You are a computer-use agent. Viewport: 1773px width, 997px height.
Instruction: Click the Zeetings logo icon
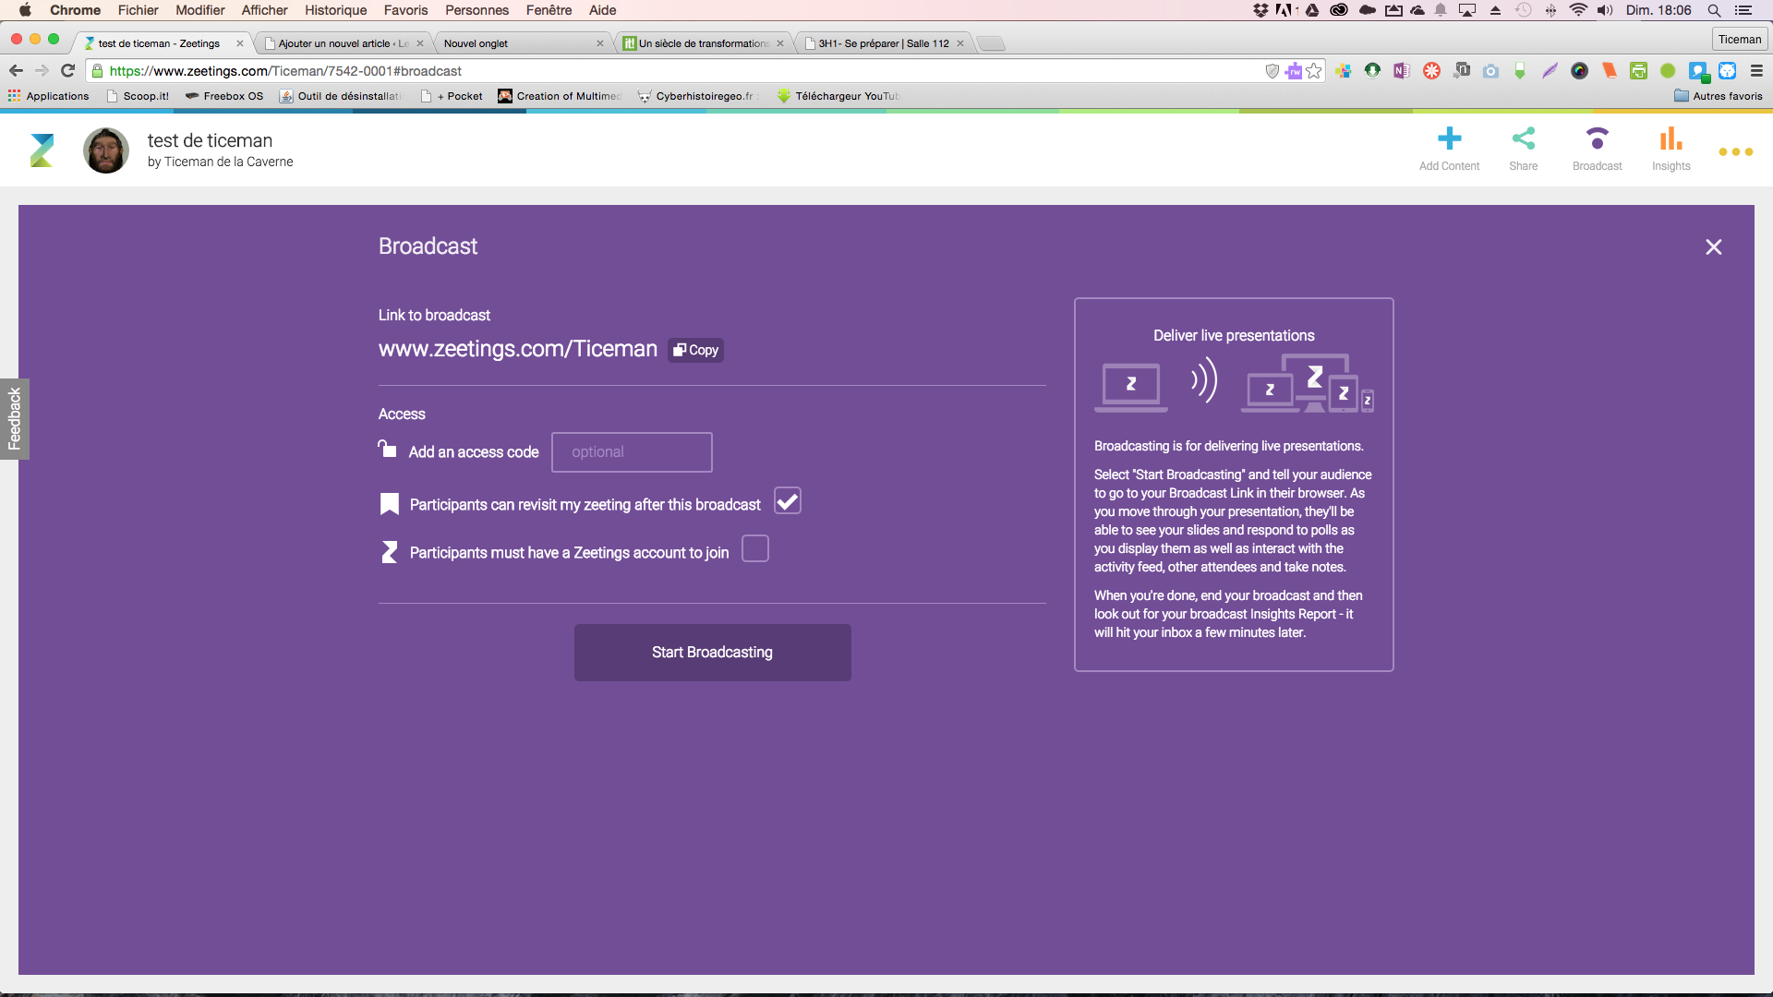click(42, 150)
